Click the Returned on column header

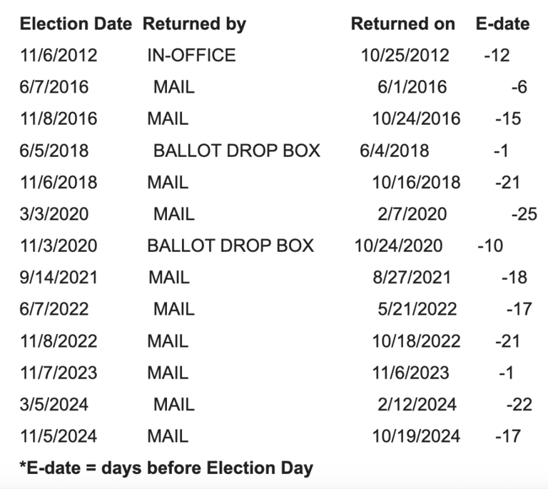click(402, 24)
